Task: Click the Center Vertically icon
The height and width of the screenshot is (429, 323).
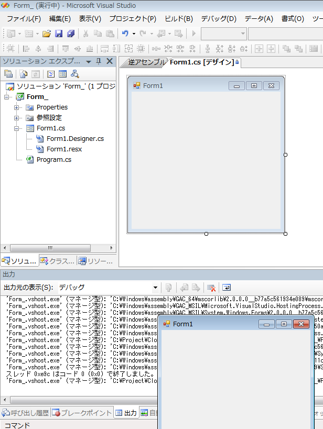Action: [x=271, y=49]
